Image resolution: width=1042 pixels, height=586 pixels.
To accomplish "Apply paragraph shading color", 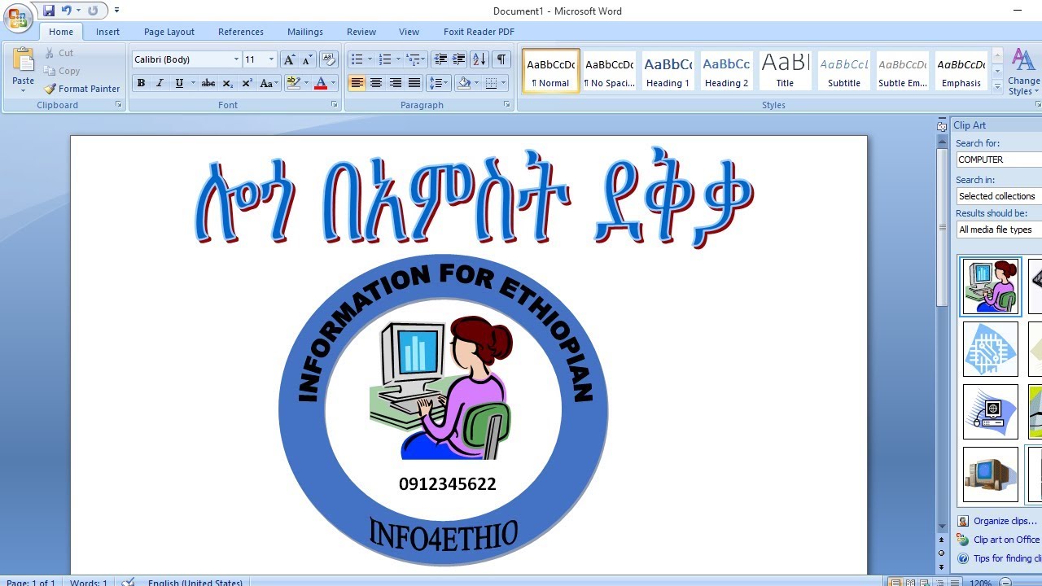I will click(x=464, y=83).
